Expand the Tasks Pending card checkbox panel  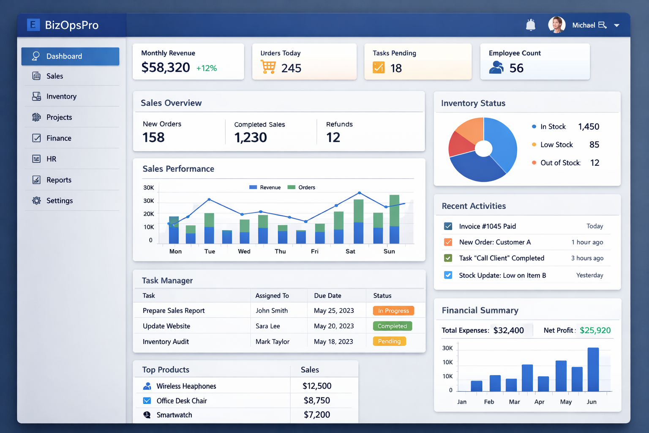click(379, 67)
